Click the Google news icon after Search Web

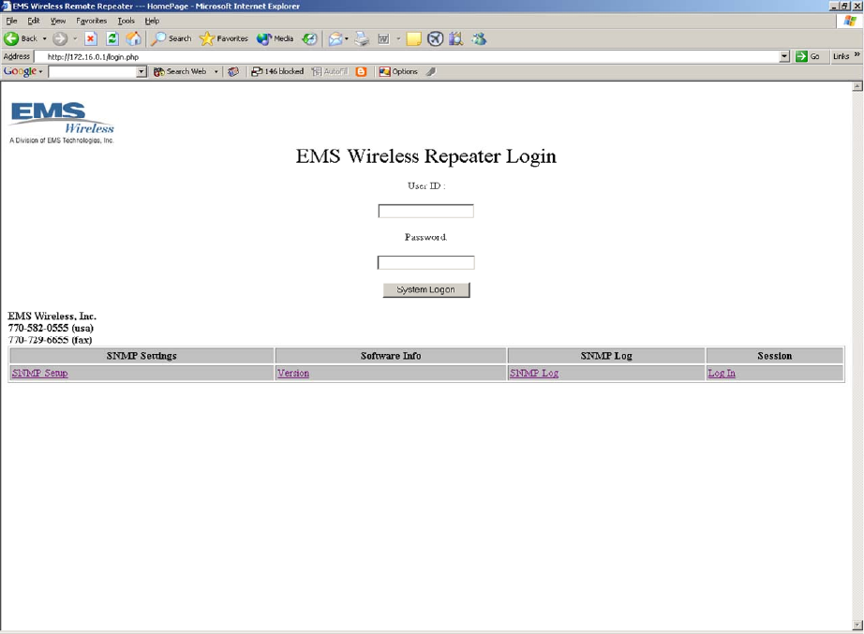pyautogui.click(x=233, y=71)
